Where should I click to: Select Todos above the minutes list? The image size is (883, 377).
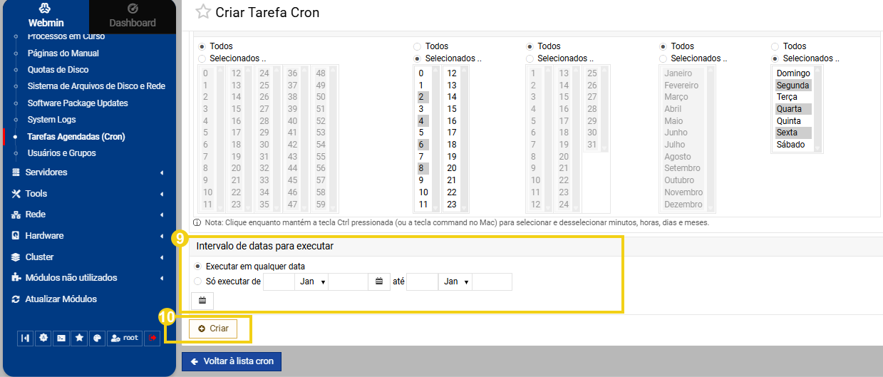click(202, 46)
